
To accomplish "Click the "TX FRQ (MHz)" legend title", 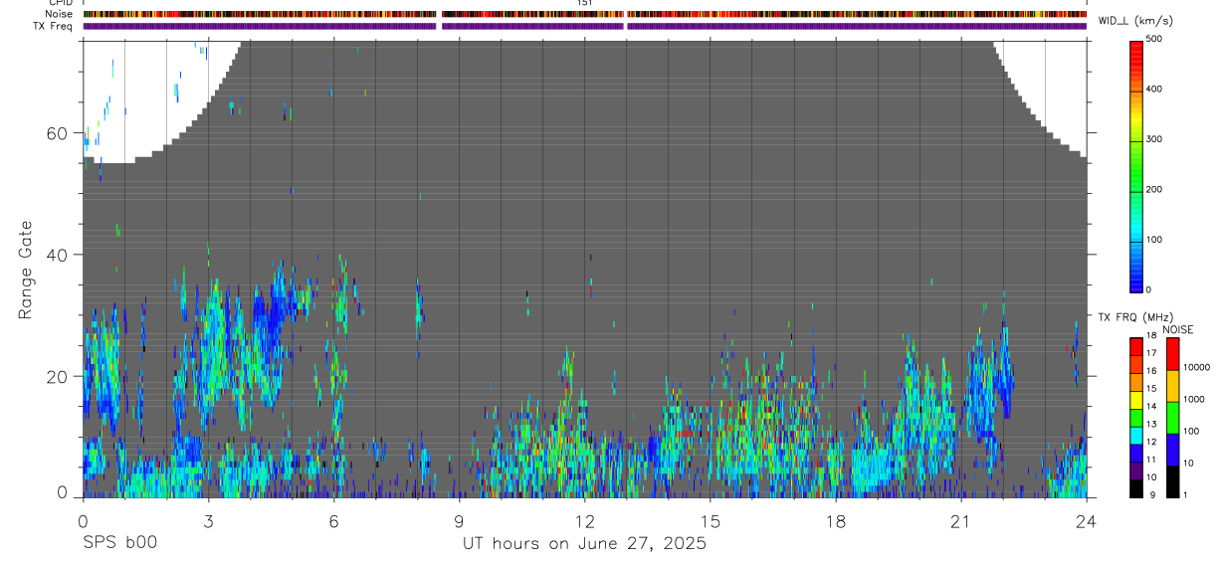I will click(x=1136, y=317).
